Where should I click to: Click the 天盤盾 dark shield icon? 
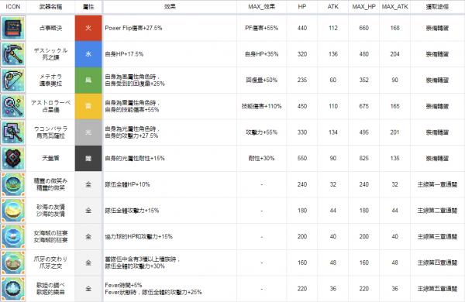pos(12,158)
